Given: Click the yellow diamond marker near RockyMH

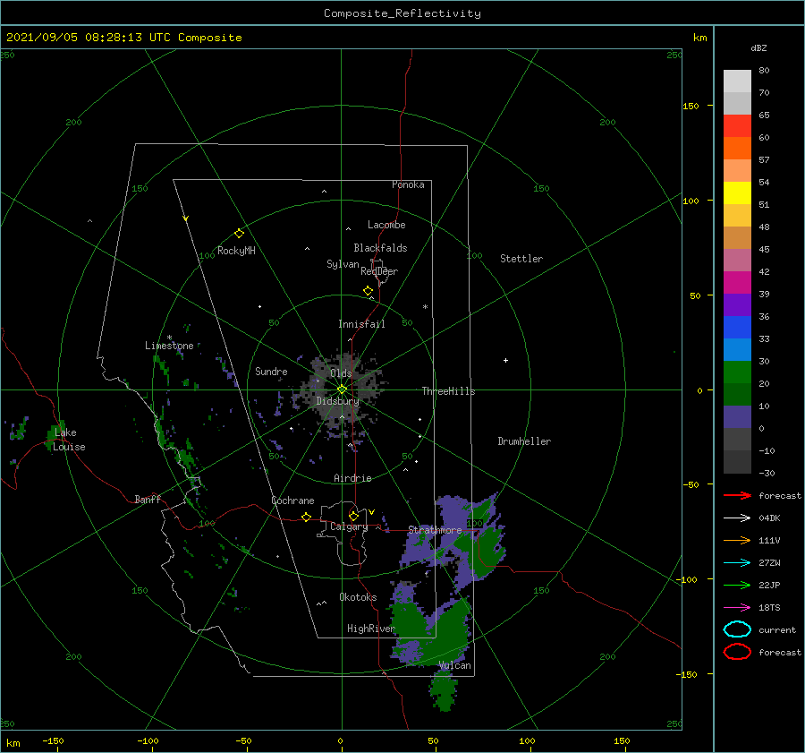Looking at the screenshot, I should point(239,234).
